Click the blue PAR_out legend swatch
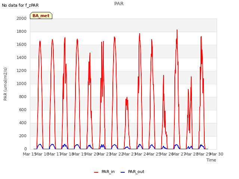 123,172
